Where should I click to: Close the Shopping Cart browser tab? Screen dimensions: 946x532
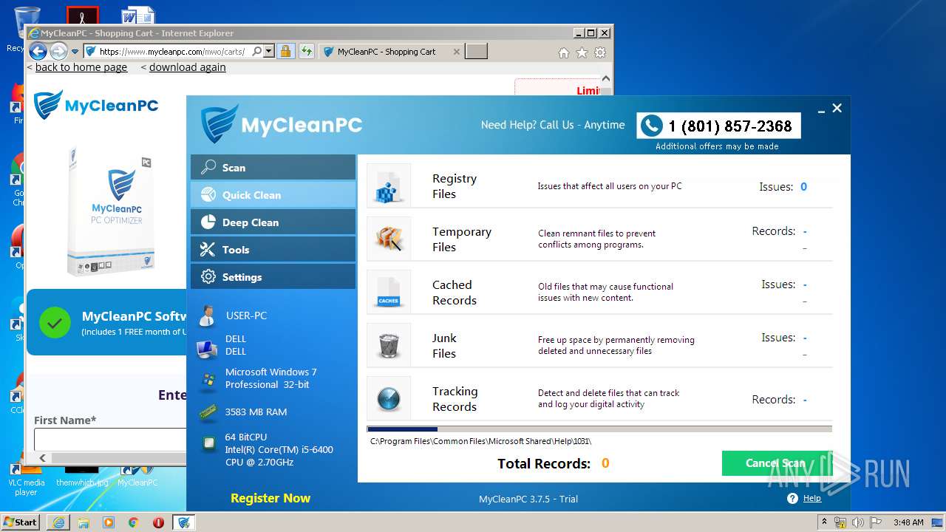click(x=456, y=52)
